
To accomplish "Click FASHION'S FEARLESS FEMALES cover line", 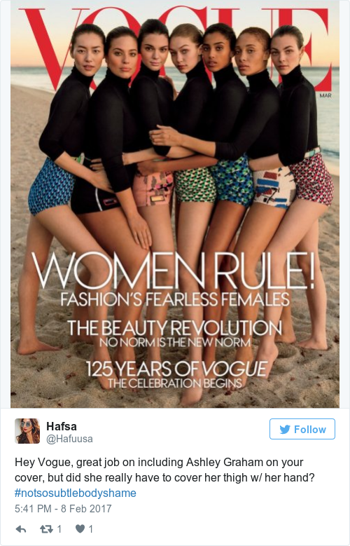I will click(175, 299).
